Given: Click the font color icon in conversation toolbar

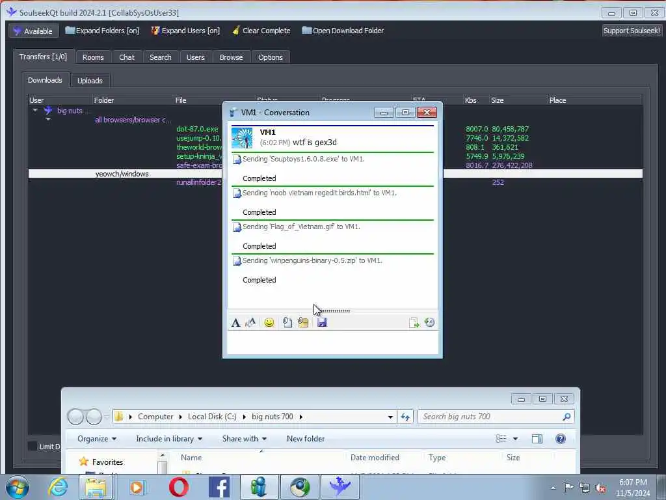Looking at the screenshot, I should click(x=250, y=322).
